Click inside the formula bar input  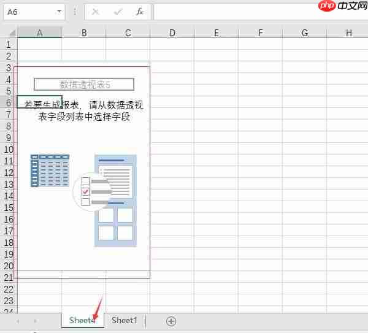[261, 12]
